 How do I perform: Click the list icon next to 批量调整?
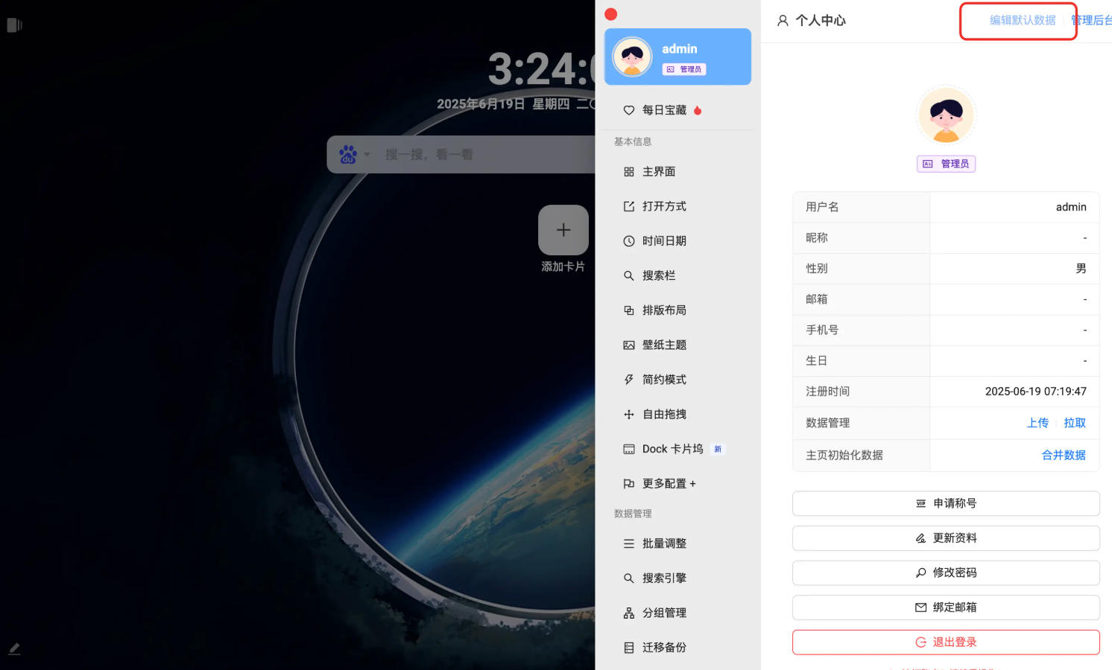click(629, 543)
